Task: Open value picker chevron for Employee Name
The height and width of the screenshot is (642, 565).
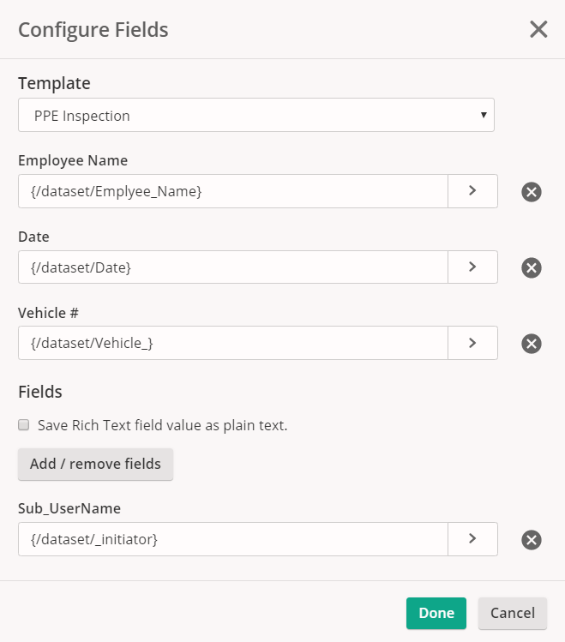Action: [x=472, y=191]
